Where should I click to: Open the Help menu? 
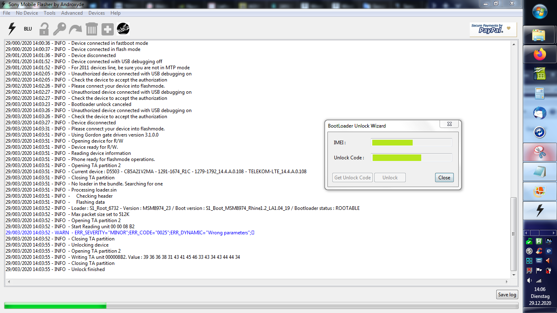pos(116,13)
